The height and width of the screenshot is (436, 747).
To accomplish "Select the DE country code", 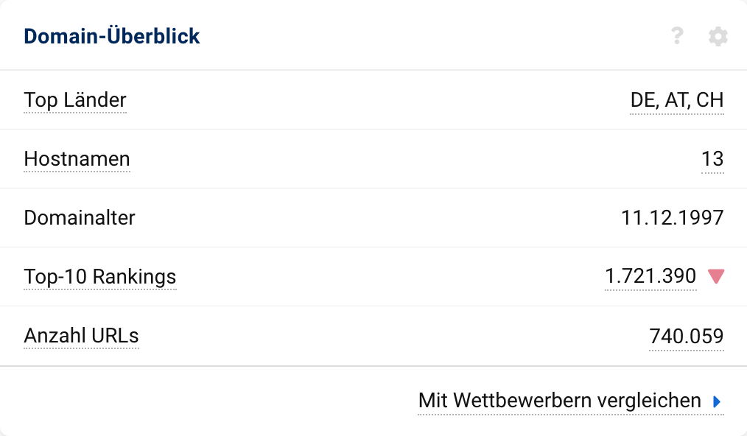I will pos(643,100).
